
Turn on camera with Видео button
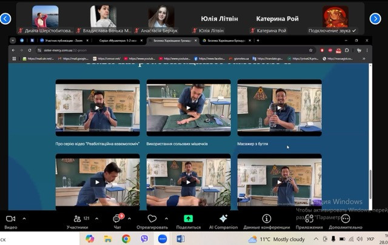[10, 218]
